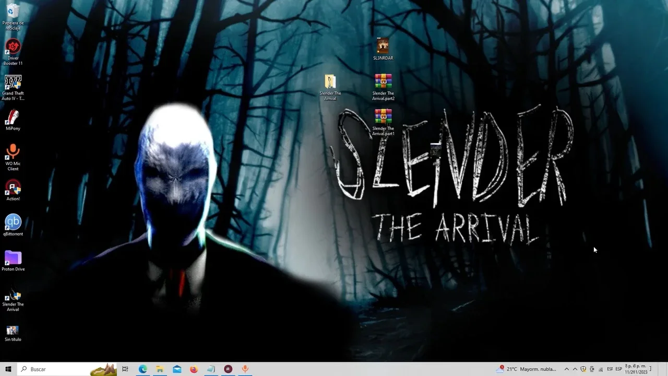Viewport: 668px width, 376px height.
Task: Open the Proton Drive folder icon
Action: [13, 261]
